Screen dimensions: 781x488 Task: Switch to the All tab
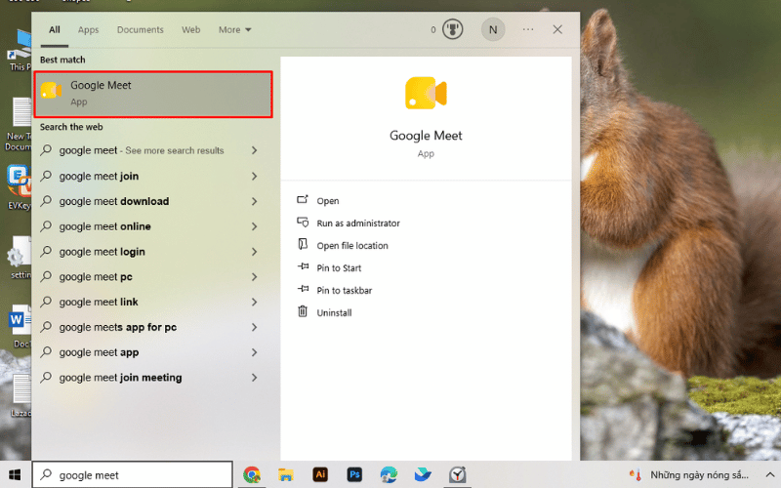coord(55,30)
